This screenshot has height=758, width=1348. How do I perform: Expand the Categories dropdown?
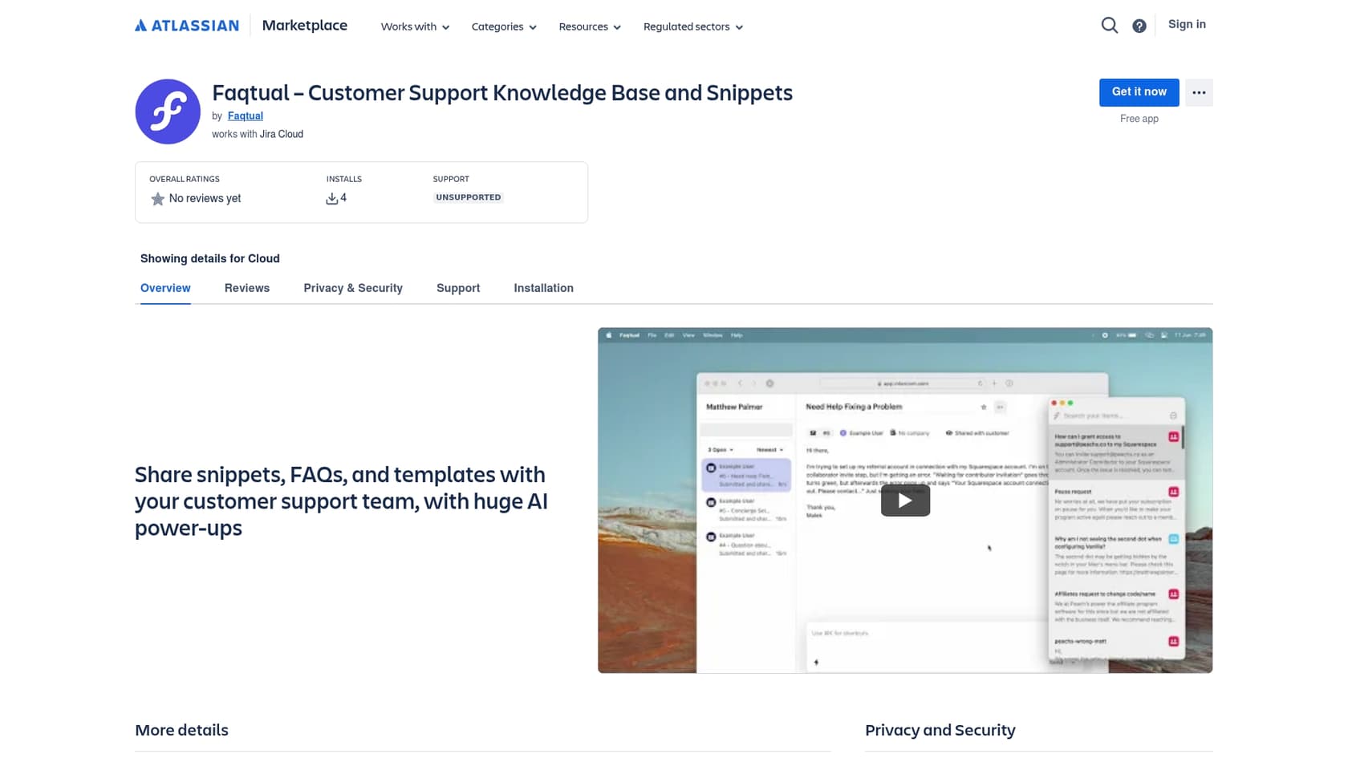503,26
